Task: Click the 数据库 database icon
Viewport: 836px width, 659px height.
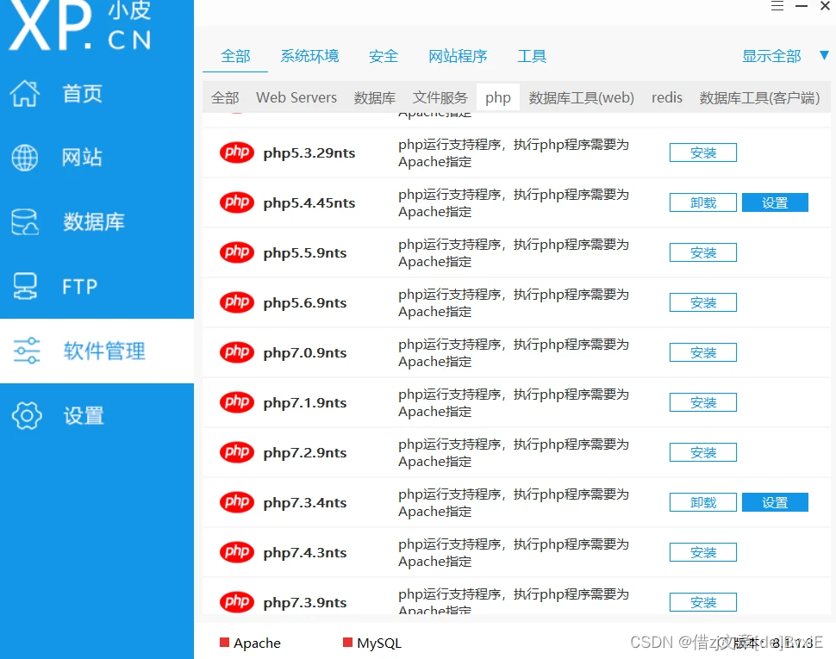Action: point(24,222)
